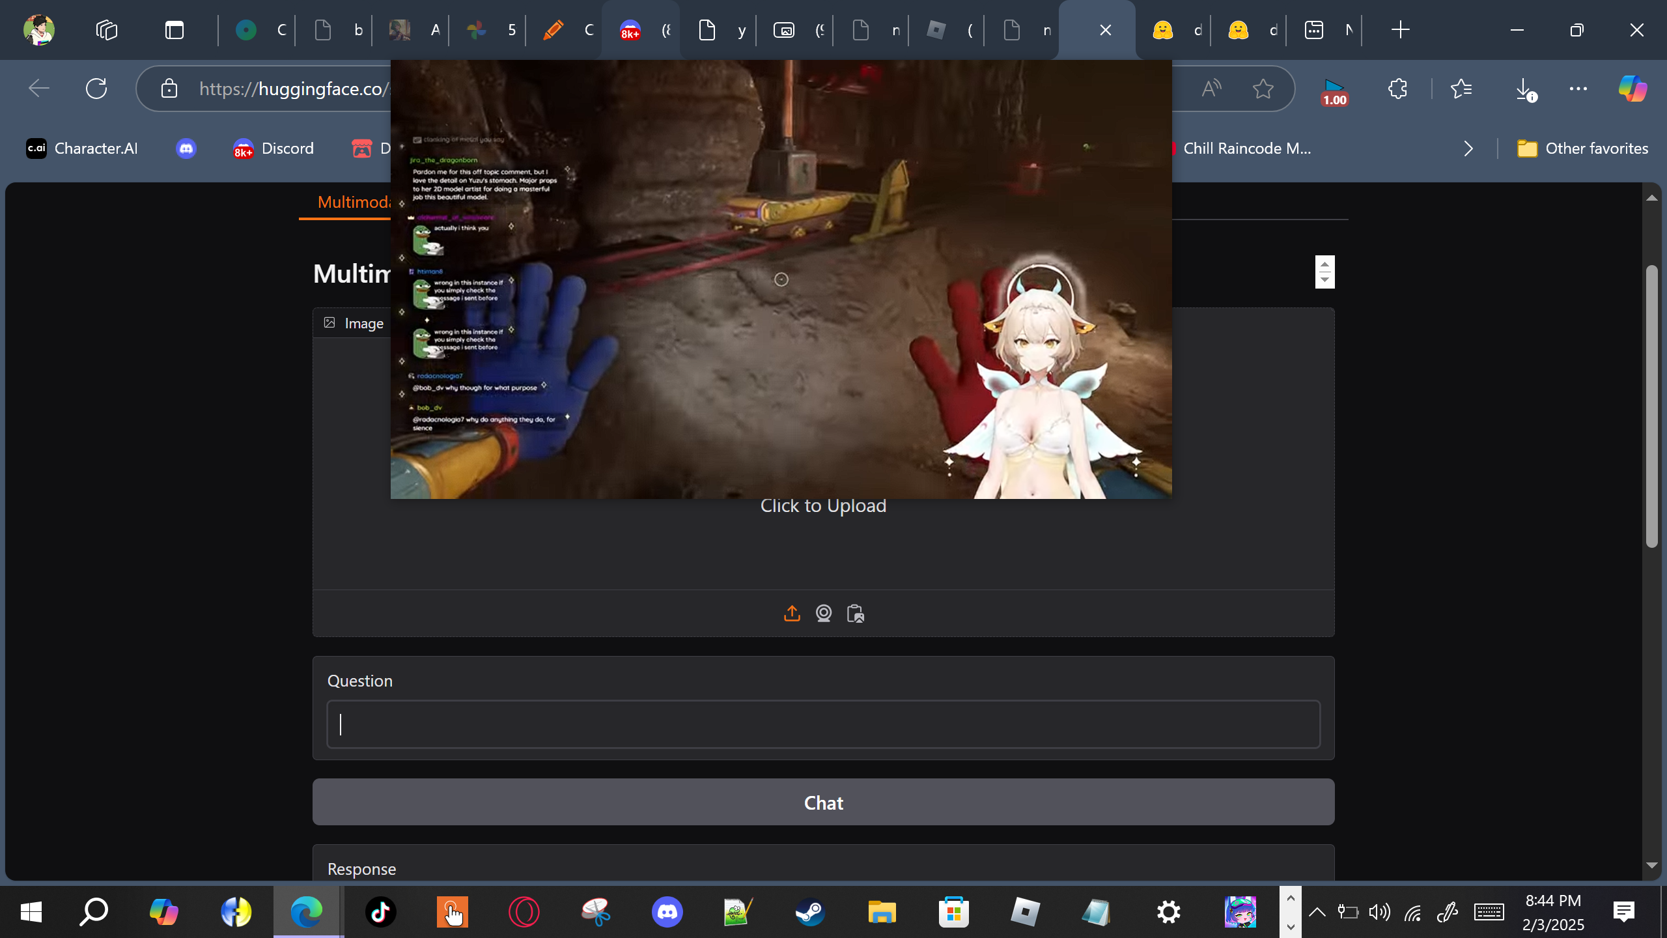This screenshot has height=938, width=1667.
Task: Switch to the tab with teal circle icon
Action: 257,30
